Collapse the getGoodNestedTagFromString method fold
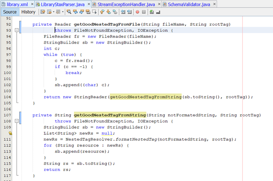The width and height of the screenshot is (273, 181). tap(17, 121)
